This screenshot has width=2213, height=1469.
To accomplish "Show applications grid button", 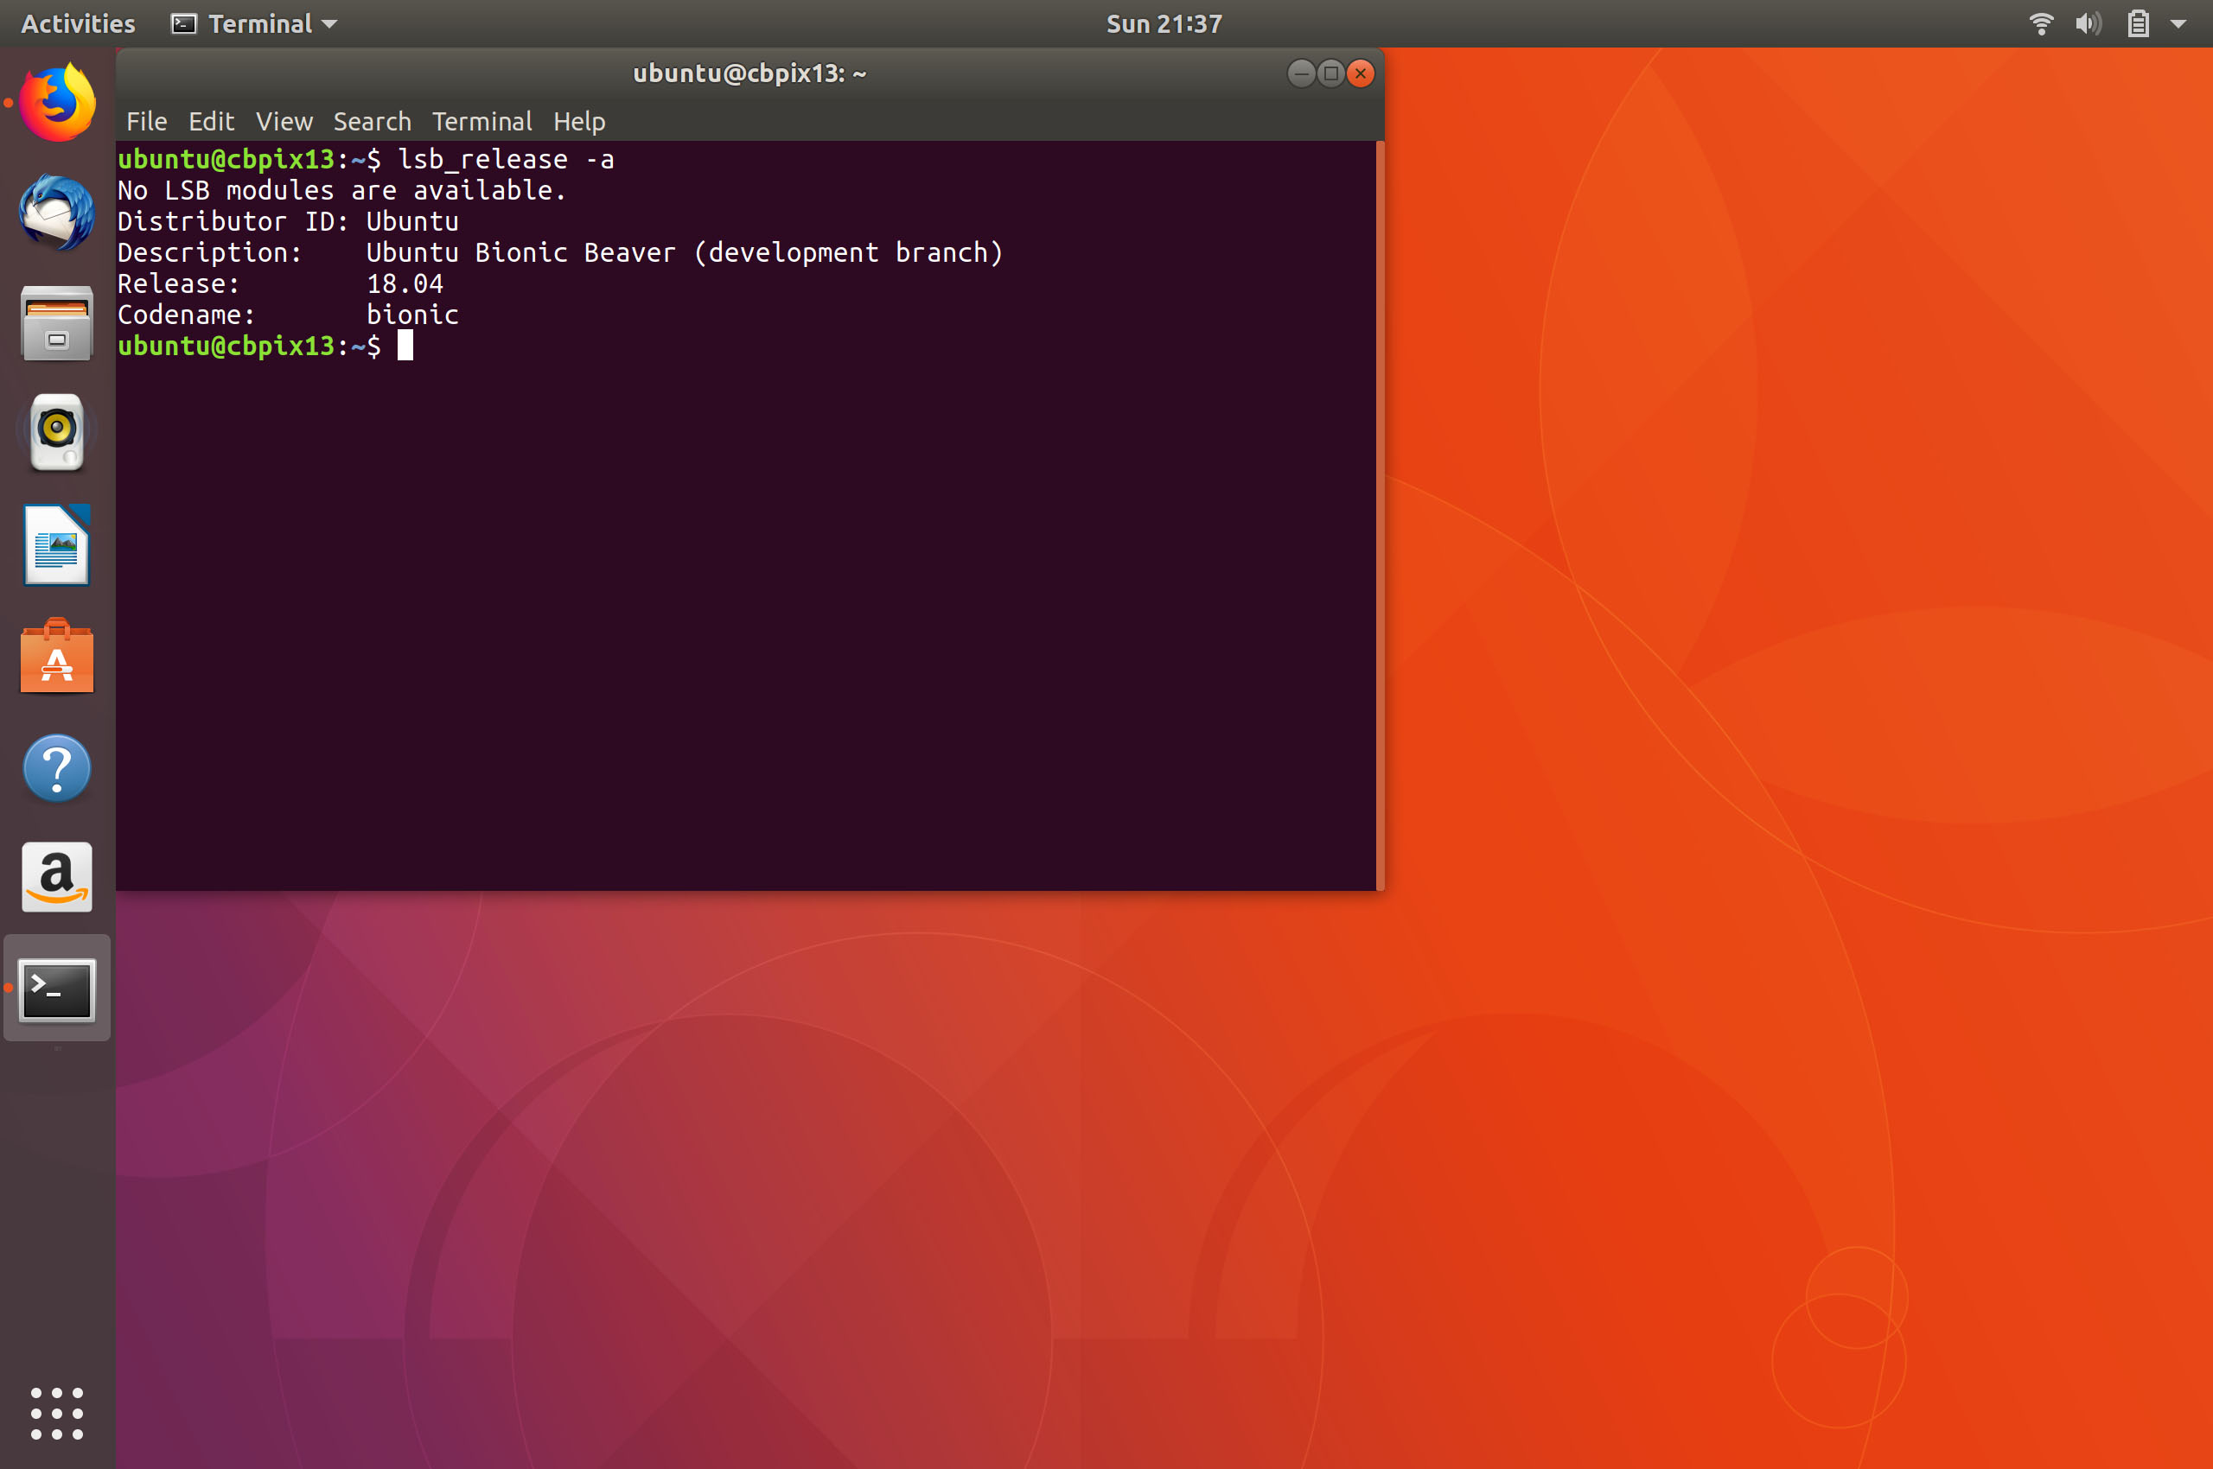I will 57,1413.
